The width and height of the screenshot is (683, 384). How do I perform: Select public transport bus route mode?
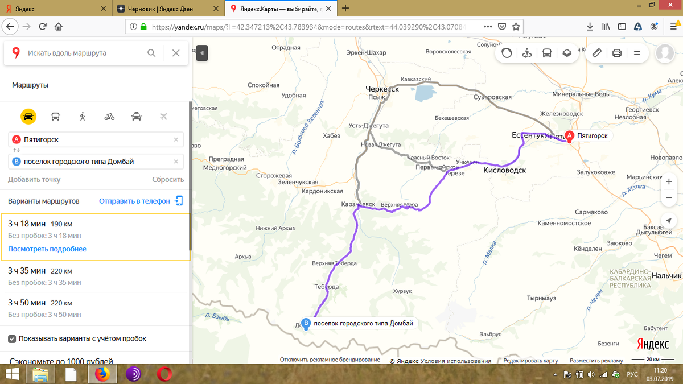[56, 117]
